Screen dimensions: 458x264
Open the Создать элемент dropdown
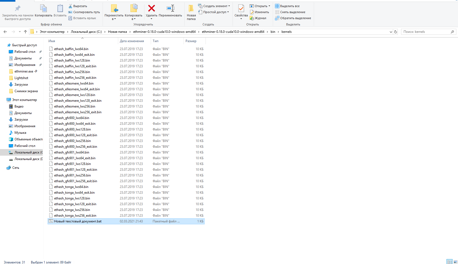[214, 6]
